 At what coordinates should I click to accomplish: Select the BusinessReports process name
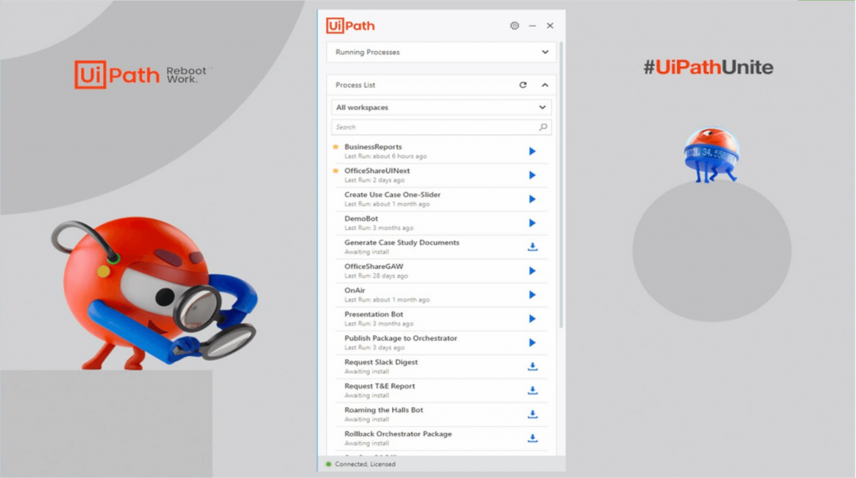(x=373, y=147)
